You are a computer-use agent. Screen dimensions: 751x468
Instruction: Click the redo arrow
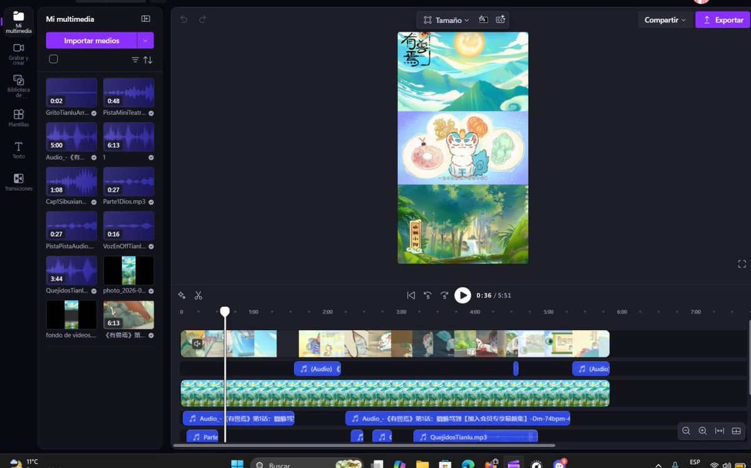[203, 19]
